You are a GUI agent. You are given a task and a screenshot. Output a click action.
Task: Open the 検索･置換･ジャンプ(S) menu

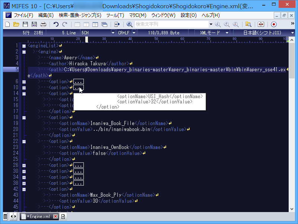(80, 15)
